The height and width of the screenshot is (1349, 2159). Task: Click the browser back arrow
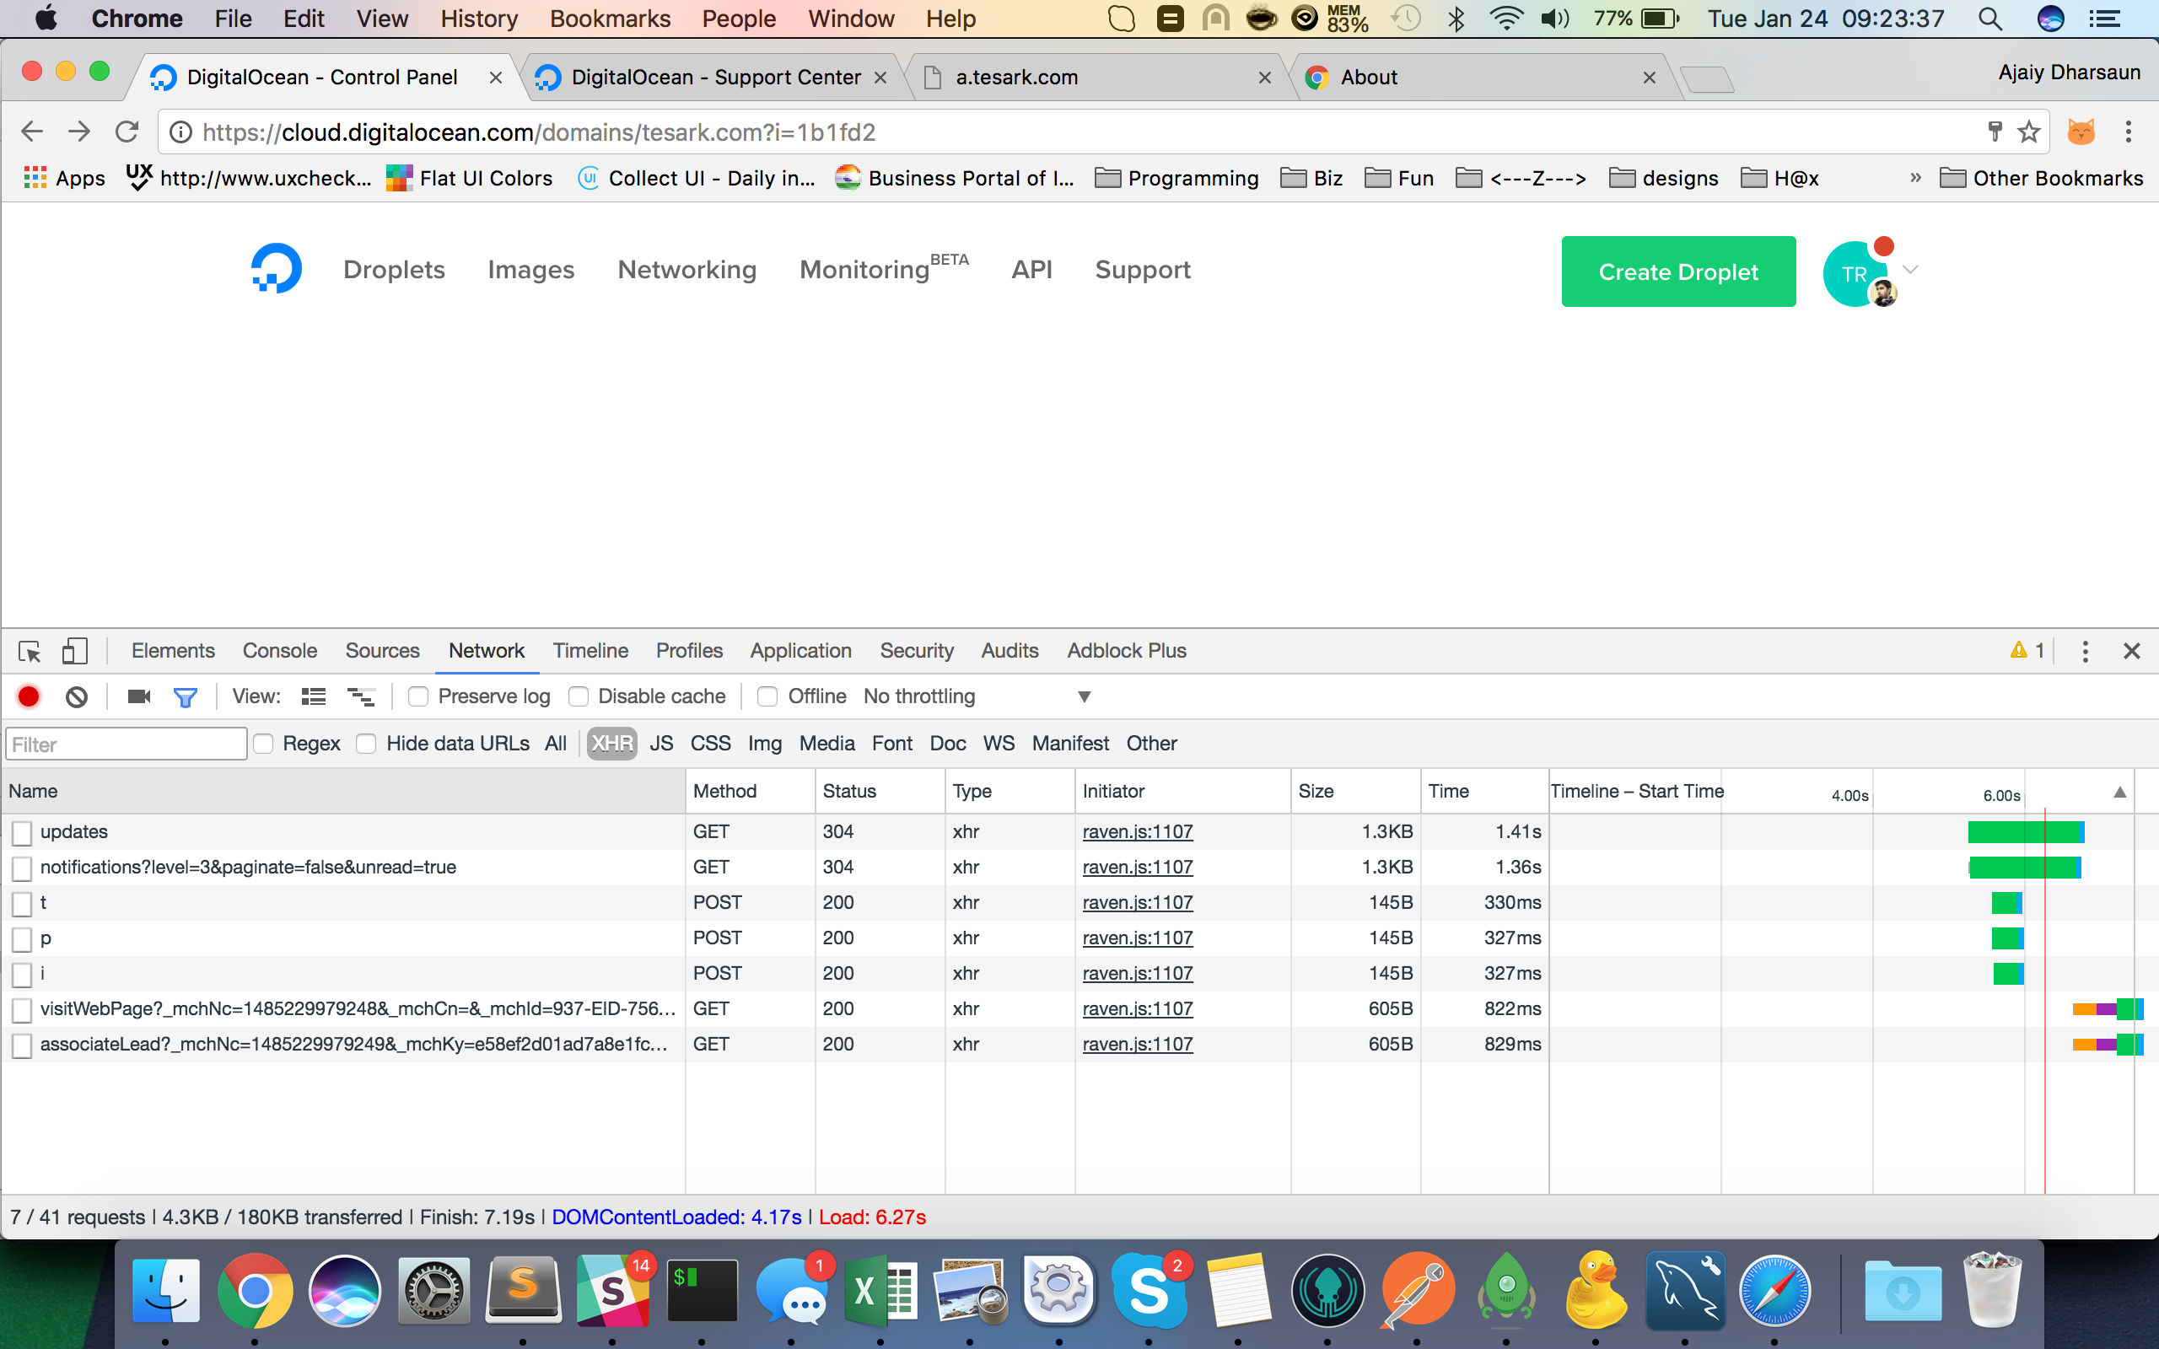tap(32, 132)
